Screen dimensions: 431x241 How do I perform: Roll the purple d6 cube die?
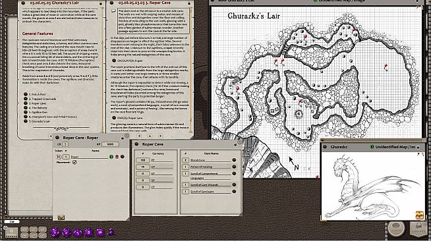(100, 232)
